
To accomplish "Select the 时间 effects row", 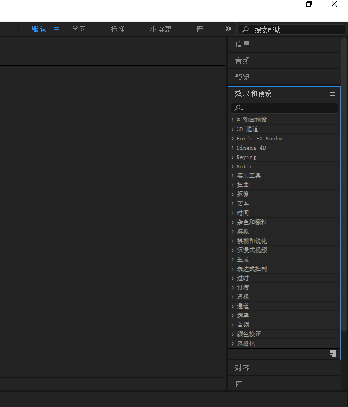I will pos(284,213).
